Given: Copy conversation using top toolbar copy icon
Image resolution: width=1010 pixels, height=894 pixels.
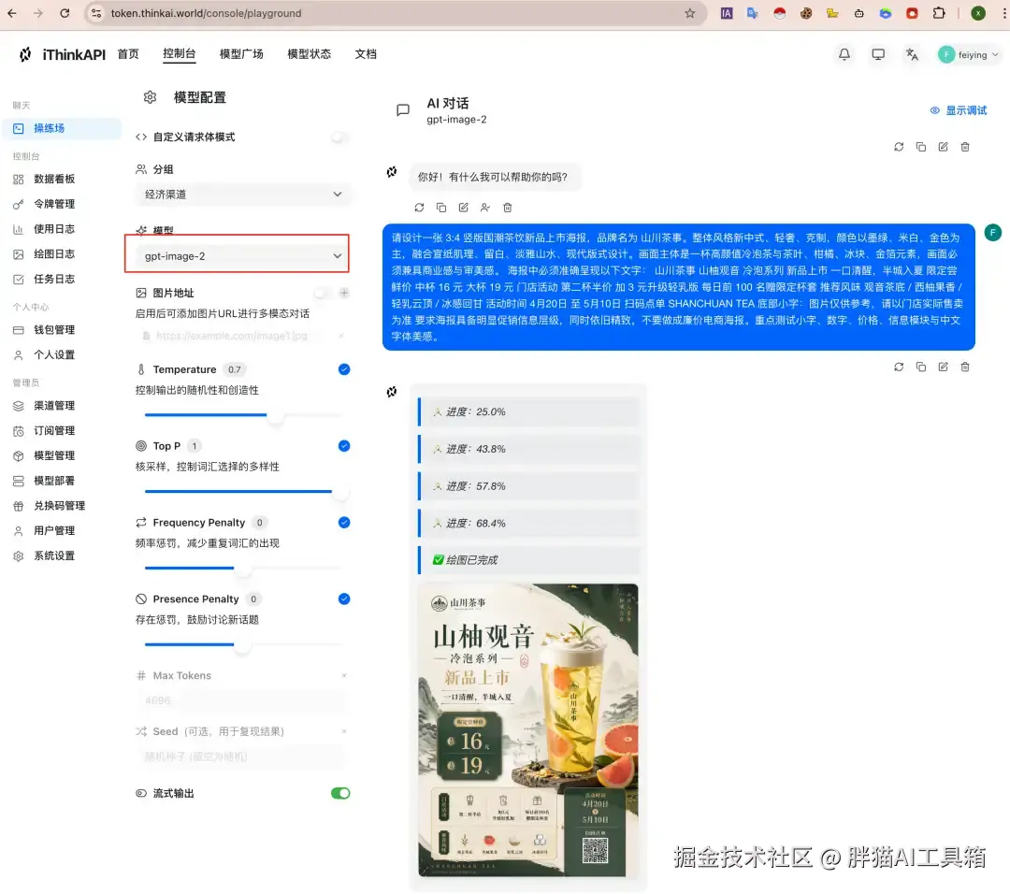Looking at the screenshot, I should (x=921, y=147).
